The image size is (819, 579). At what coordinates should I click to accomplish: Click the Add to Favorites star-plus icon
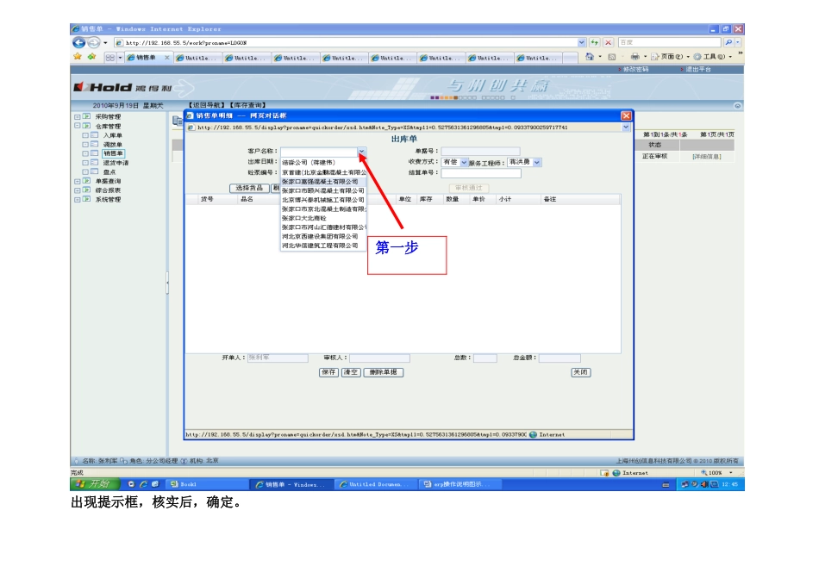point(92,57)
